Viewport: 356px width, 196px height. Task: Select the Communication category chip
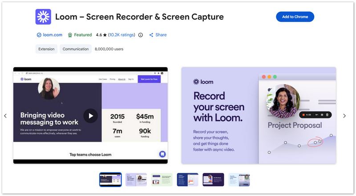point(76,49)
